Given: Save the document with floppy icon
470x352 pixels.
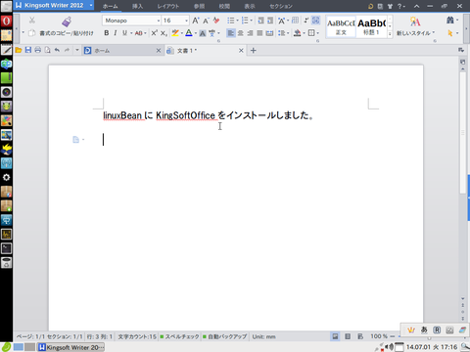Looking at the screenshot, I should coord(28,50).
